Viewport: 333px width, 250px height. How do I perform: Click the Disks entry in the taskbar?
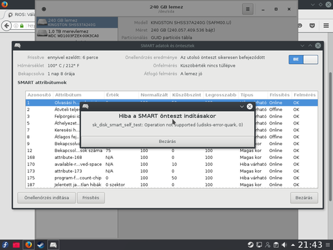(x=53, y=245)
